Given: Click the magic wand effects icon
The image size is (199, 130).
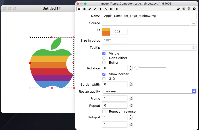Looking at the screenshot, I should pyautogui.click(x=95, y=9).
